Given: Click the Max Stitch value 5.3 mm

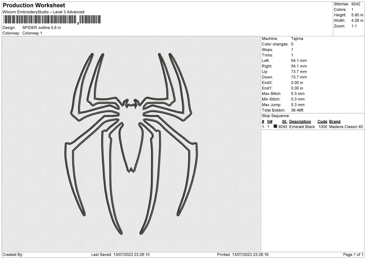Looking at the screenshot, I should pyautogui.click(x=298, y=94).
